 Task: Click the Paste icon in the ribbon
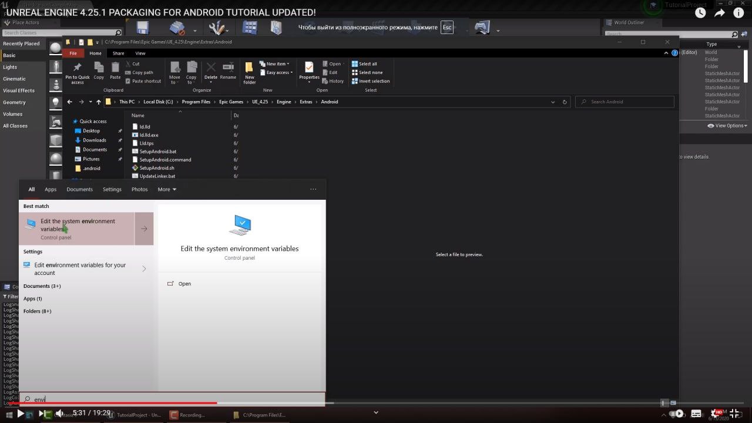pos(115,68)
